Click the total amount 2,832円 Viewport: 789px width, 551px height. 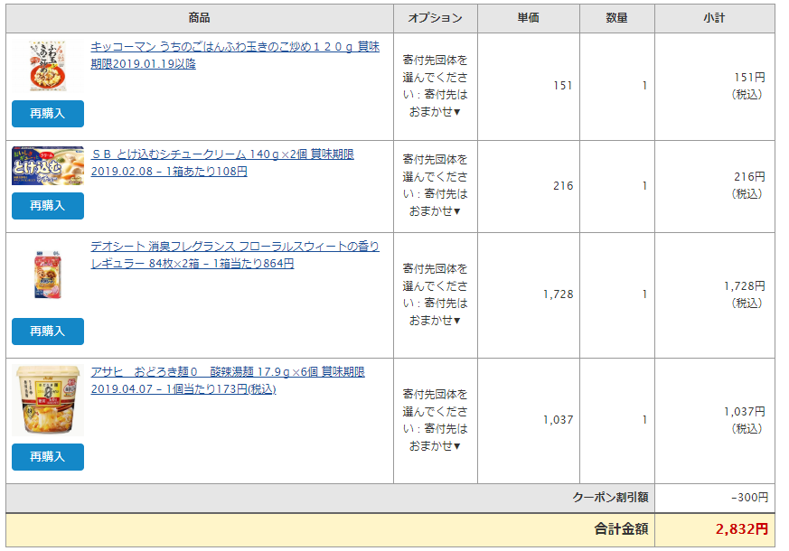coord(742,529)
